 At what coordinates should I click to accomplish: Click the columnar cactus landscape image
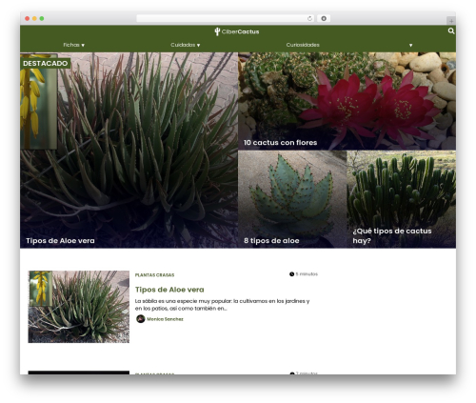coord(402,199)
